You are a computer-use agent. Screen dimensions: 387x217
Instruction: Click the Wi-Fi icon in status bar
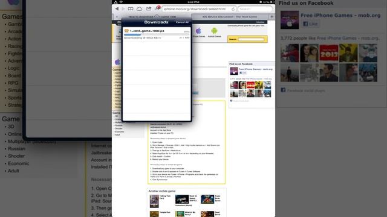coord(121,2)
